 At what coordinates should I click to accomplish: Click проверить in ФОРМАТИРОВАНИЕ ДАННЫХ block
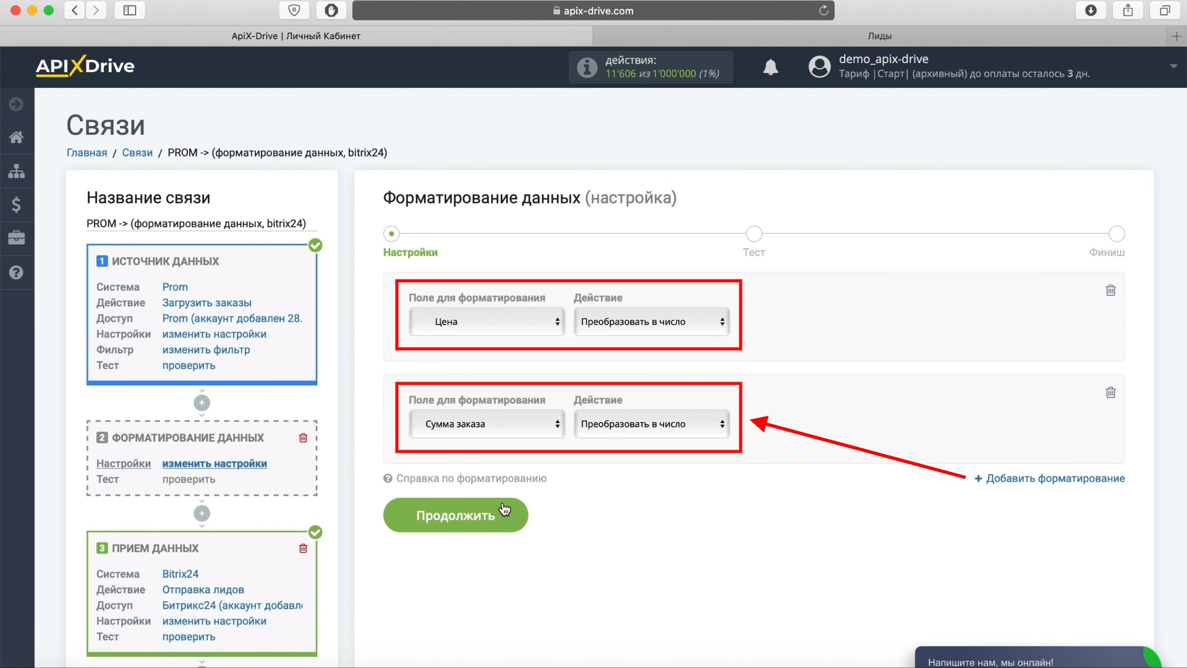coord(189,479)
